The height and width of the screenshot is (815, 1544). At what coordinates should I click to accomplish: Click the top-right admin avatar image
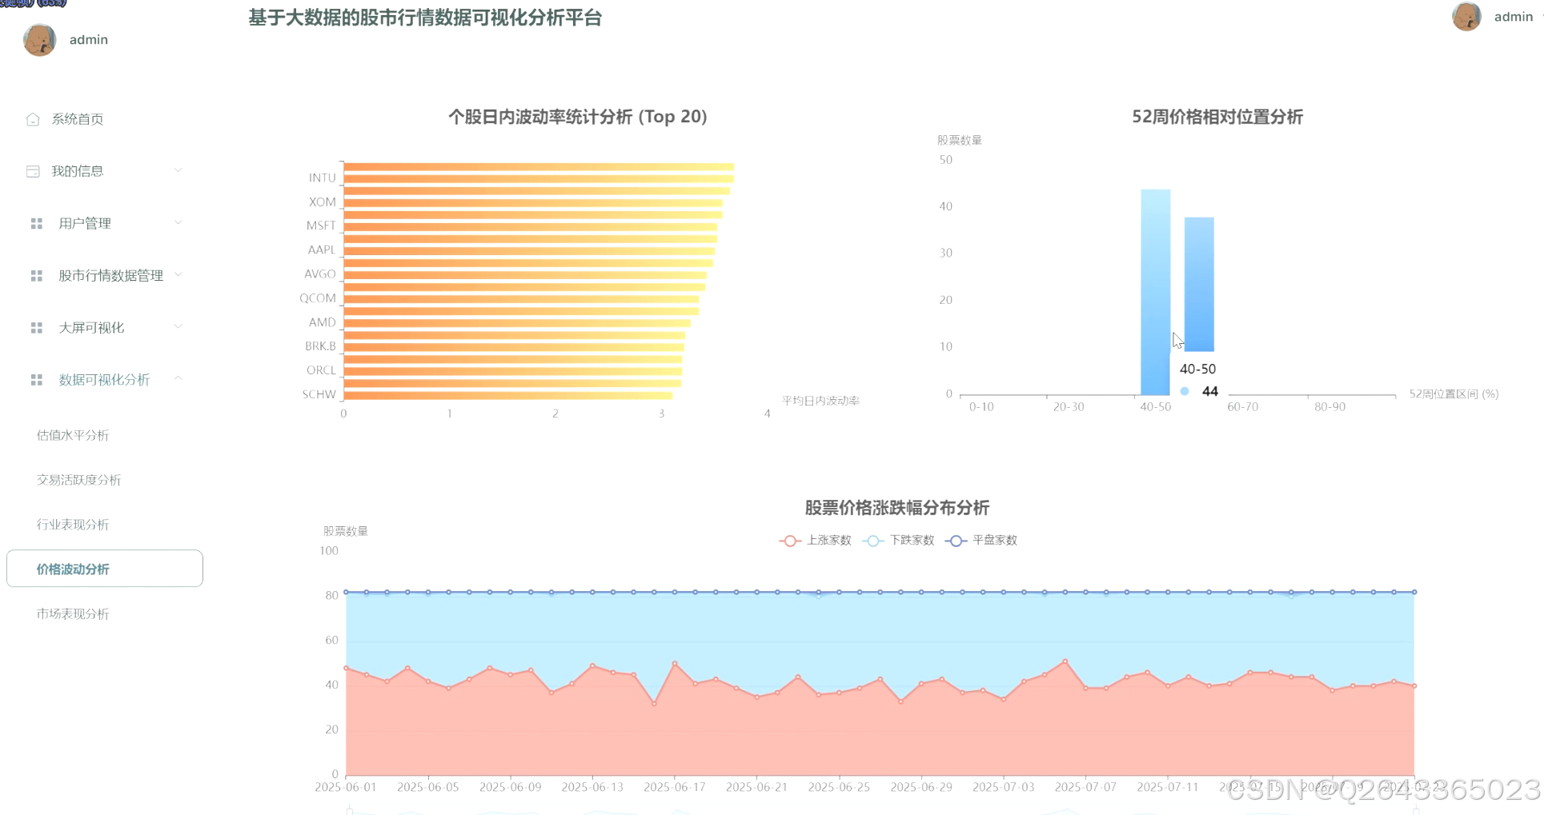pos(1466,17)
